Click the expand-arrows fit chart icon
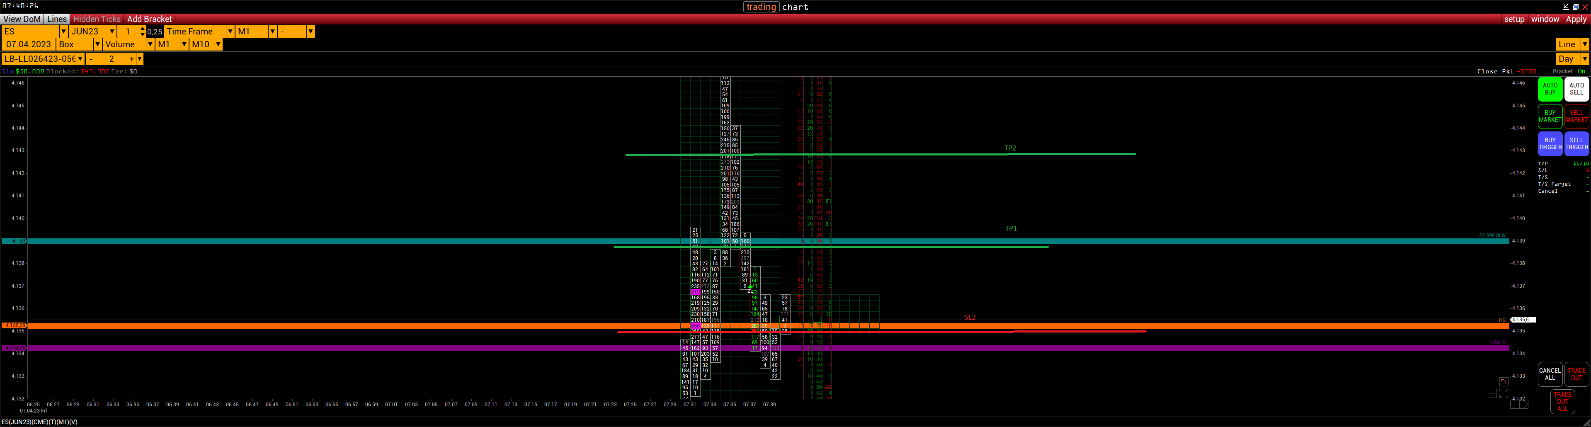1591x427 pixels. [1503, 393]
